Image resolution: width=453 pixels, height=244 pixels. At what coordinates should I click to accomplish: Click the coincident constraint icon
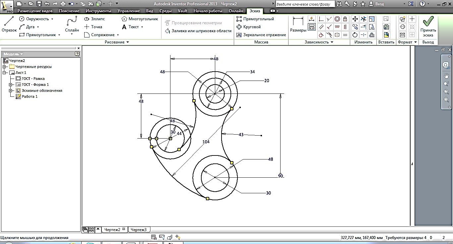321,19
